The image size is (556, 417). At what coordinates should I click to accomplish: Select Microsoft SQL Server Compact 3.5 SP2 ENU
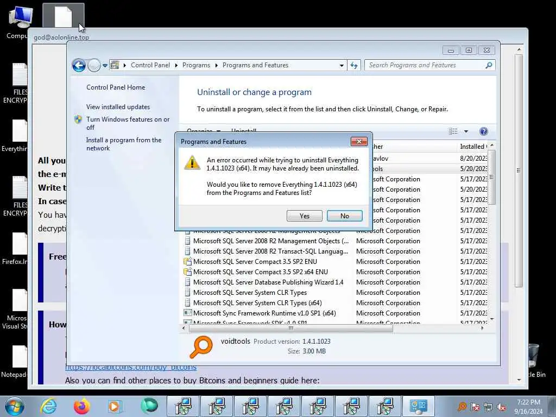click(x=255, y=262)
